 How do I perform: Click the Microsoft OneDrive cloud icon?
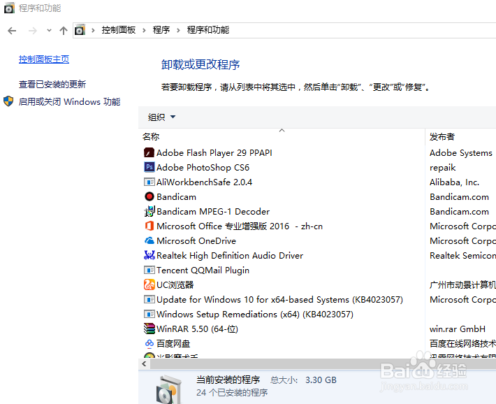(x=149, y=240)
